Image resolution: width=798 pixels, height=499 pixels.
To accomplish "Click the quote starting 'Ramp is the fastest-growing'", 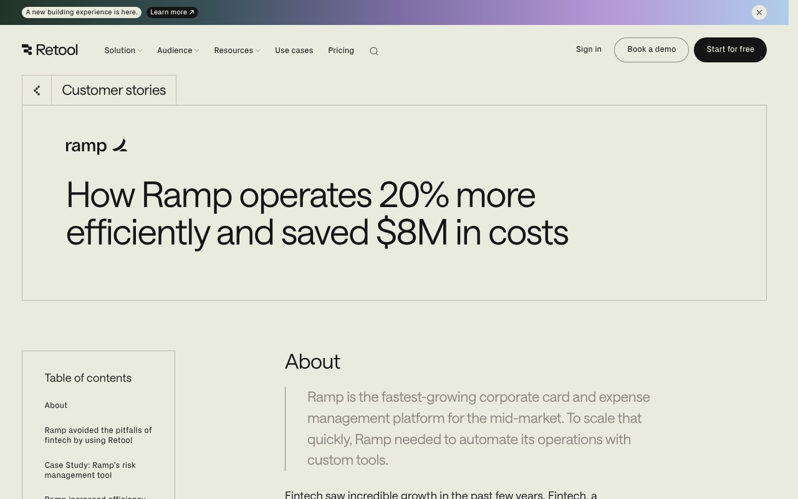I will (479, 429).
